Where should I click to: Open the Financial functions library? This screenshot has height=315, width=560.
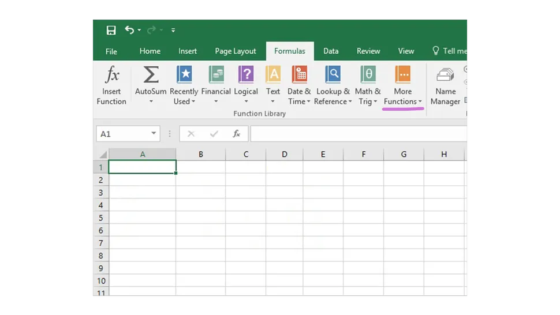pos(216,85)
